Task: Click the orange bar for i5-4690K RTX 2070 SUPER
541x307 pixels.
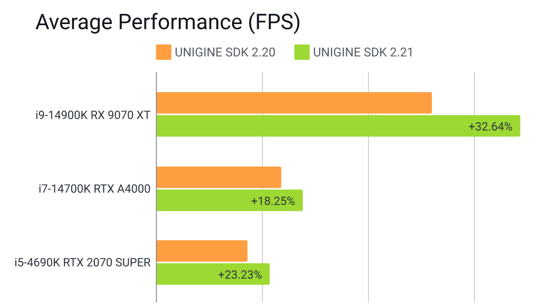Action: tap(202, 251)
